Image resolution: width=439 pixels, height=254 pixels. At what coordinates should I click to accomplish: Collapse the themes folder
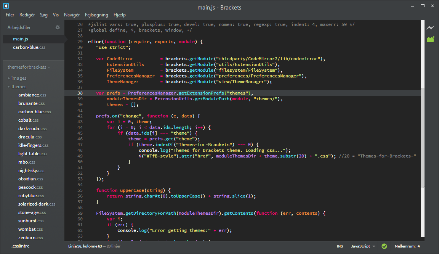19,87
